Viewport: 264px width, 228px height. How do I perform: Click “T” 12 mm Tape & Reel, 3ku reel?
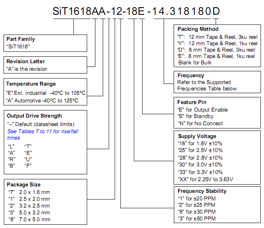[217, 37]
